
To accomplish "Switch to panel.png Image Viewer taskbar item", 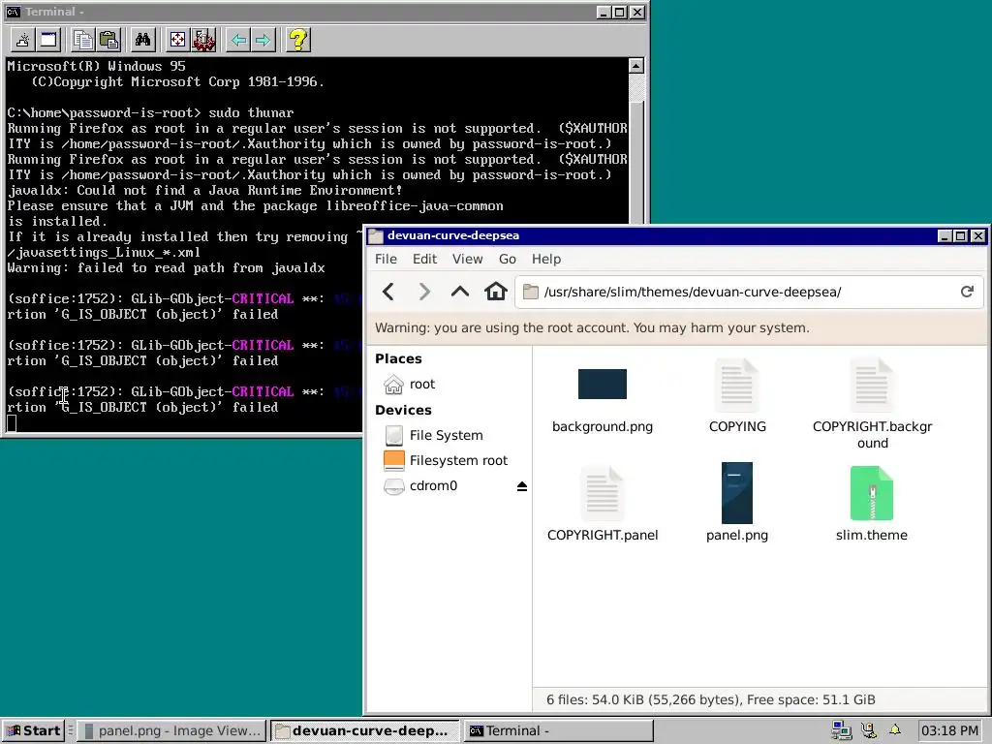I will point(172,730).
